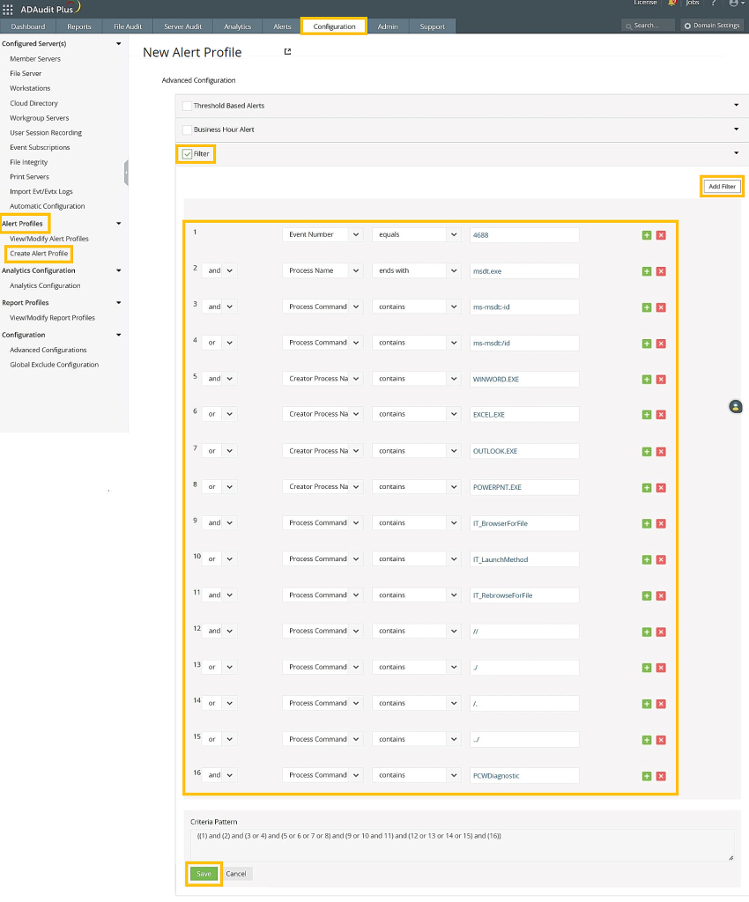Screen dimensions: 749x902
Task: Tick the Business Hour Alert checkbox
Action: 187,129
